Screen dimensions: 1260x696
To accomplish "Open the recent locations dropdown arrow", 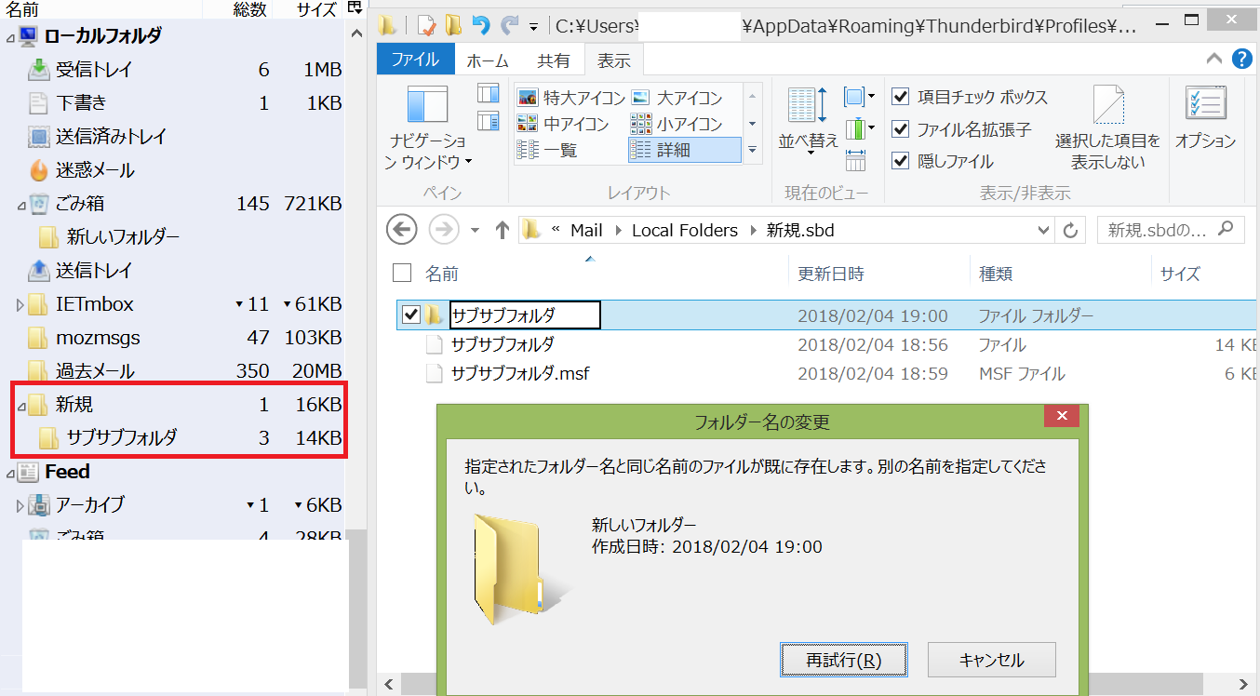I will 475,230.
